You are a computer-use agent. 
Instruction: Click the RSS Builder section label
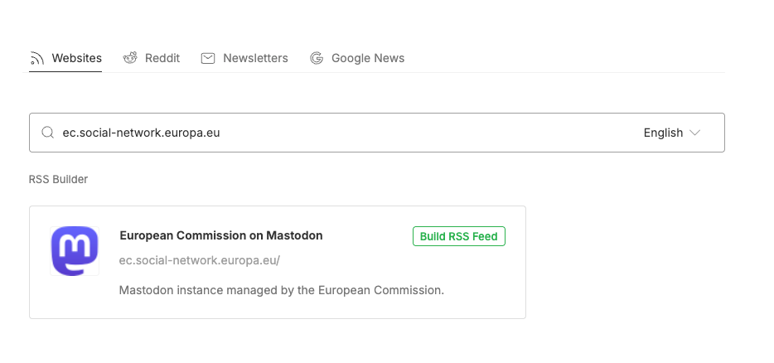[58, 179]
